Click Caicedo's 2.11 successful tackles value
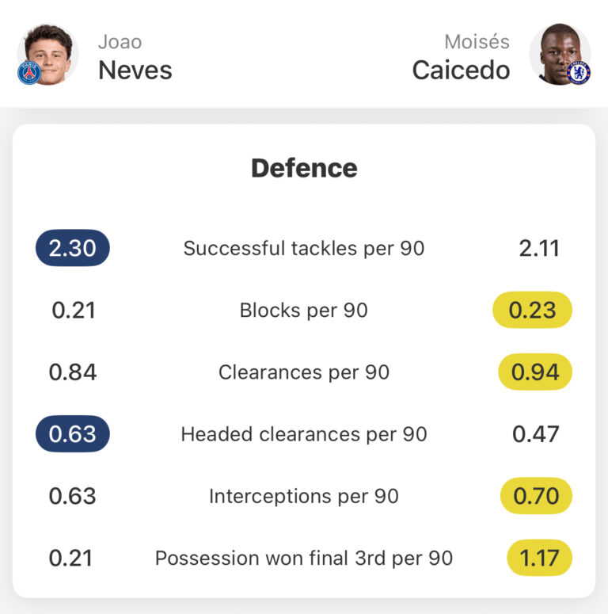Screen dimensions: 608x614 539,248
